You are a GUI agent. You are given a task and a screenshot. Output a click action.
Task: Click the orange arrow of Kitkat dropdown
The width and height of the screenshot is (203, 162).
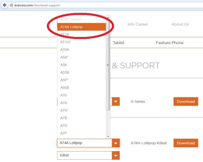point(116,155)
